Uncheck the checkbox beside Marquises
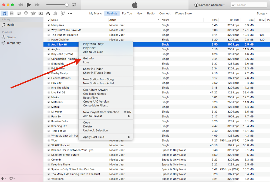 pyautogui.click(x=49, y=25)
